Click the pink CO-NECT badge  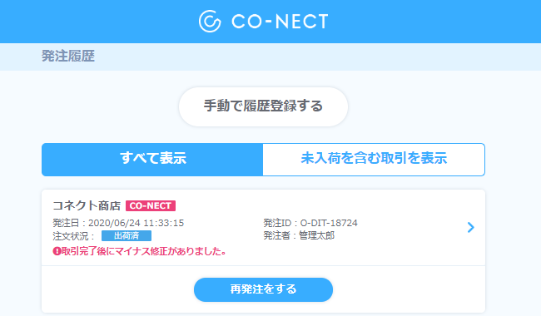151,205
